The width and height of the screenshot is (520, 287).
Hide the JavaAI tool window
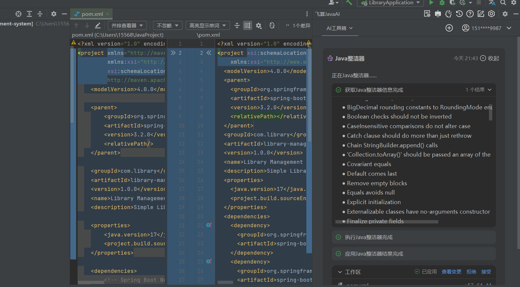(516, 14)
